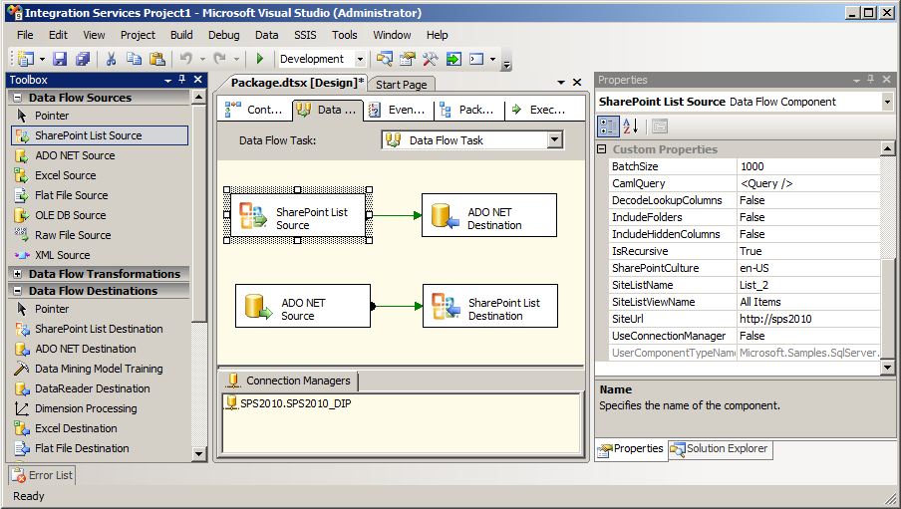This screenshot has width=901, height=509.
Task: Open the Toolbox hammer-wrench toolbar icon
Action: click(x=431, y=59)
